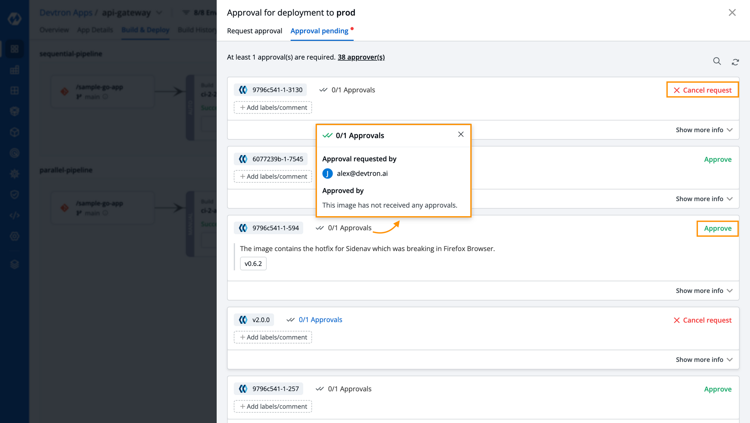Approve image 9796c541-1-257
Image resolution: width=750 pixels, height=423 pixels.
718,389
